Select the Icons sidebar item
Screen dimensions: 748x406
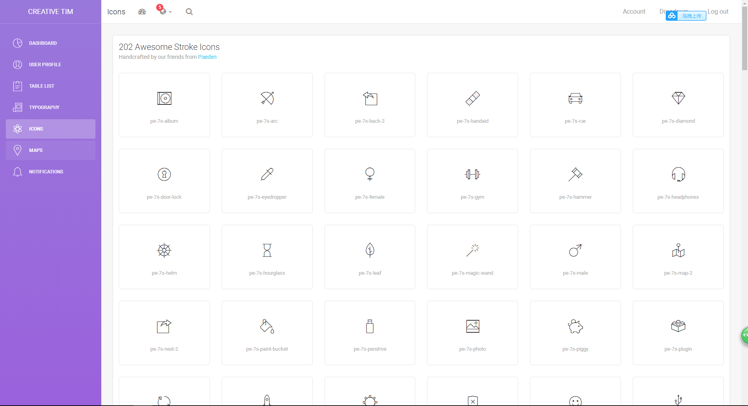51,129
